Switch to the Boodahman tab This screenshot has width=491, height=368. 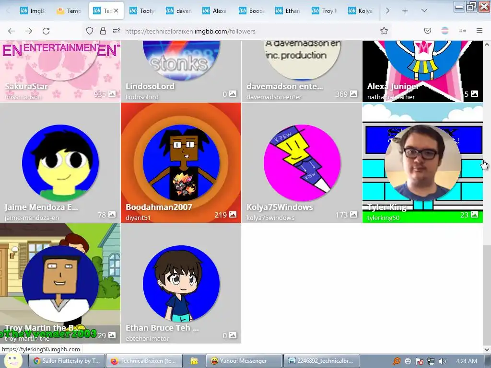pyautogui.click(x=252, y=11)
